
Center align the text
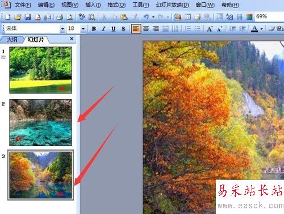(x=146, y=29)
